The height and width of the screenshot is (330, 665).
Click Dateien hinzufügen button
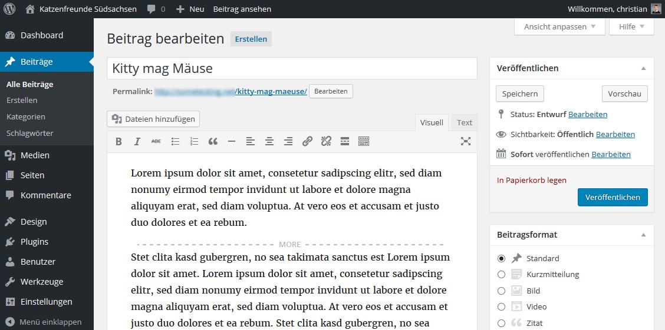tap(153, 119)
